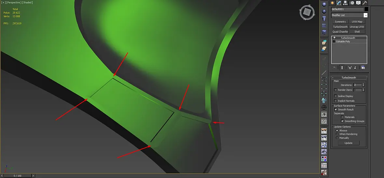384x178 pixels.
Task: Click Configure Modifier Sets icon
Action: (363, 68)
